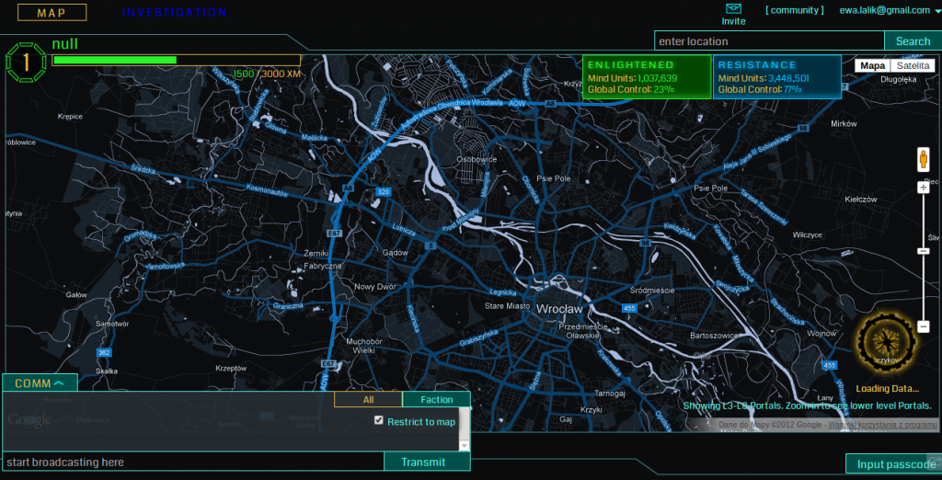The width and height of the screenshot is (942, 480).
Task: Click the Krępice map label
Action: 70,117
